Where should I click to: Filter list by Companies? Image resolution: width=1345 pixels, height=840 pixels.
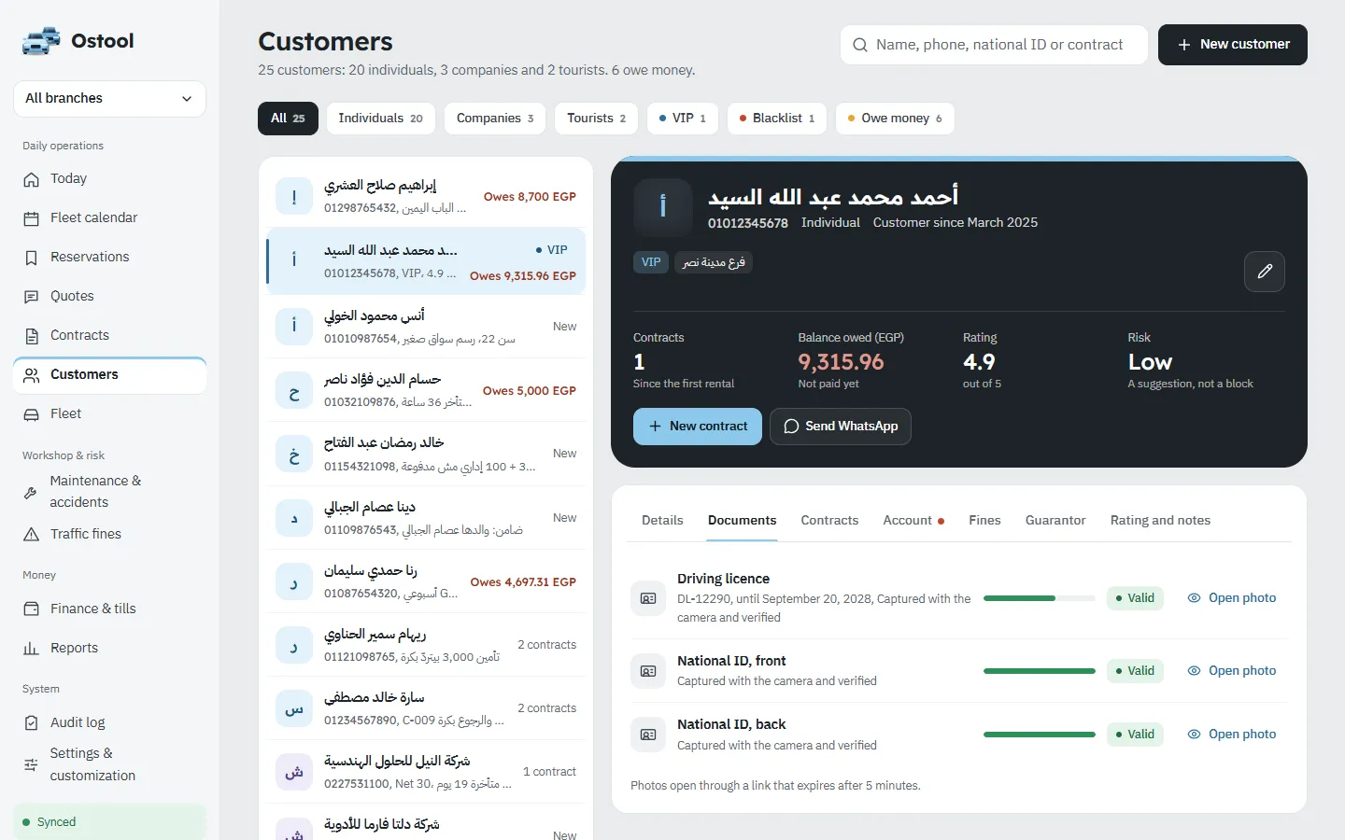(x=495, y=119)
